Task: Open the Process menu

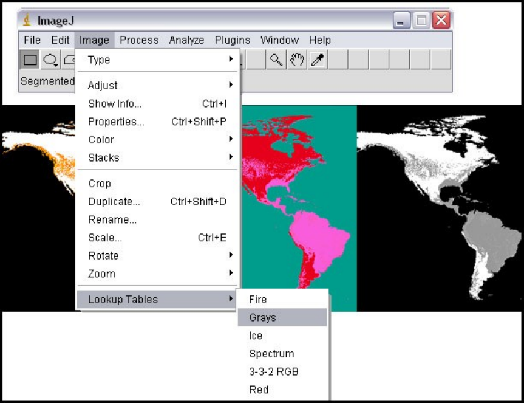Action: (x=139, y=40)
